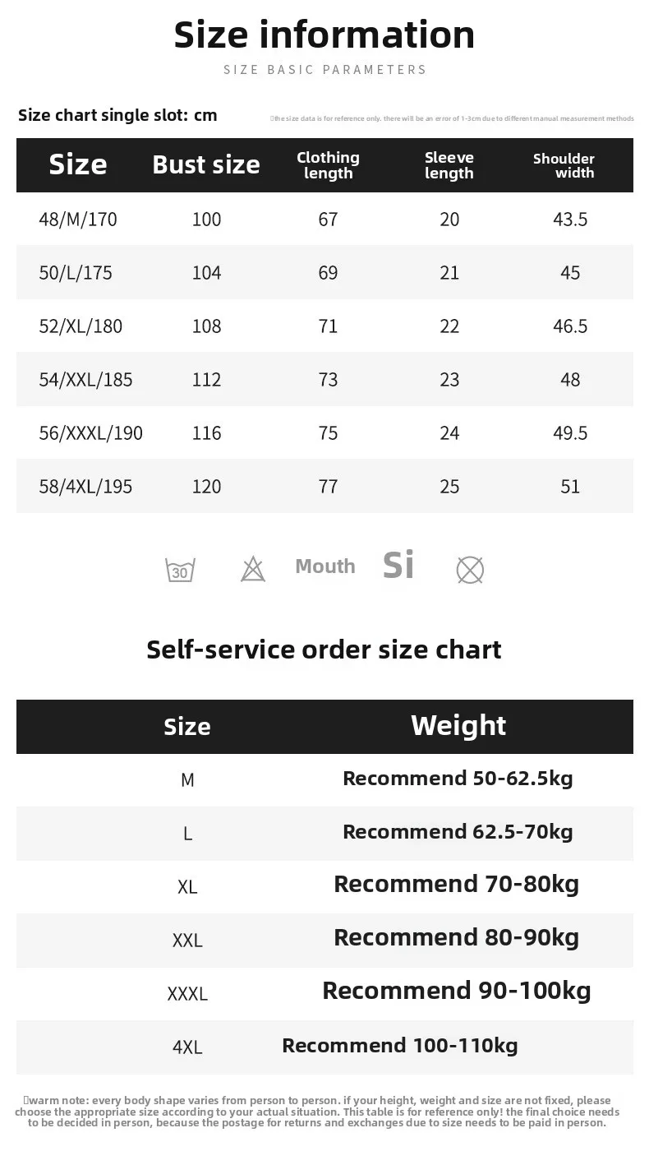The width and height of the screenshot is (649, 1165).
Task: Select the 48/M/170 size row label
Action: click(78, 220)
